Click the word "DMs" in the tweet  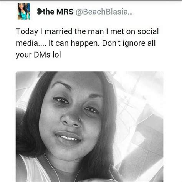[42, 55]
